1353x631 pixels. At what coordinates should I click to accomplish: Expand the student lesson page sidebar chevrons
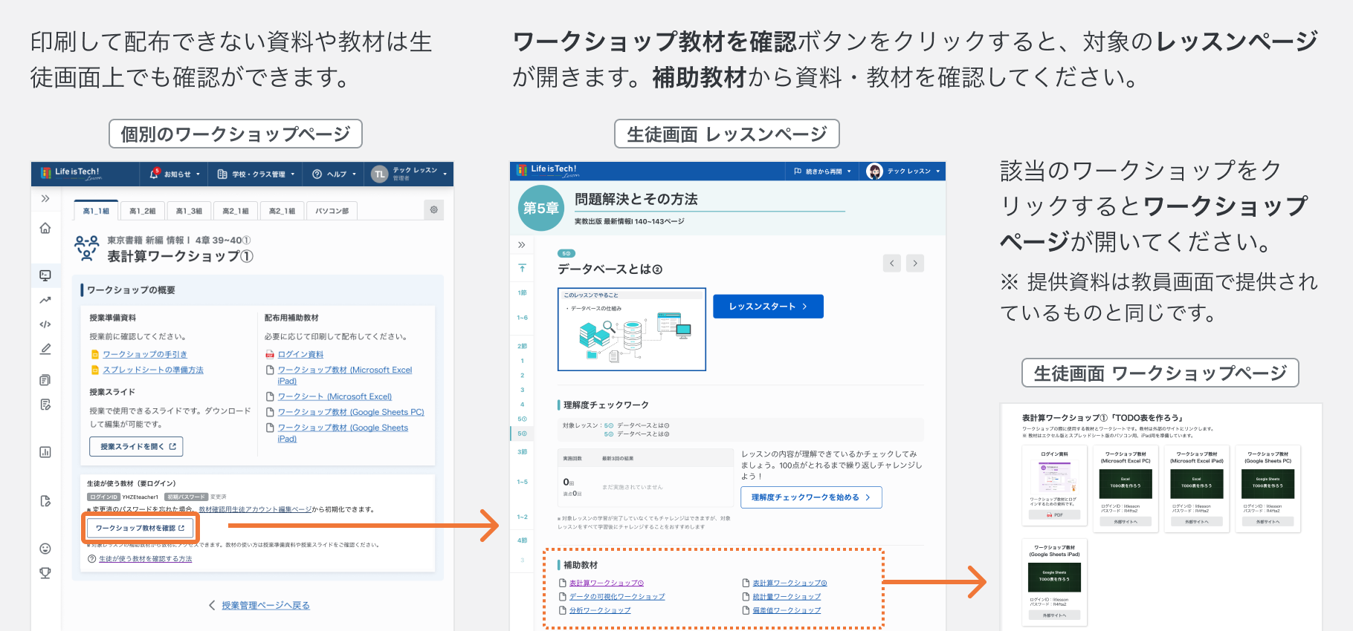click(x=522, y=245)
